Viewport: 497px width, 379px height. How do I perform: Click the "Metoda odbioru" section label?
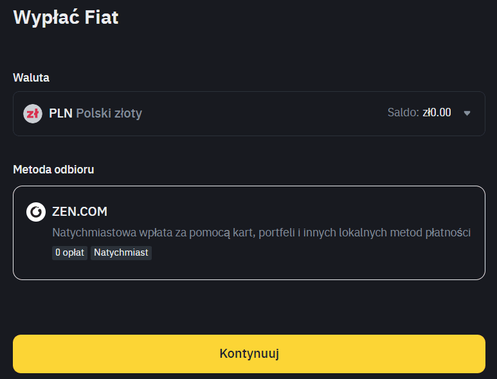coord(53,170)
